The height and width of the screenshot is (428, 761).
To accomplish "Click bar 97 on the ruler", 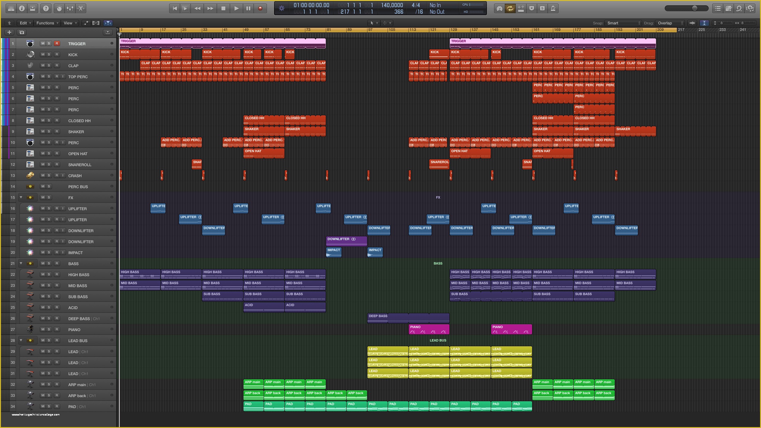I will (x=370, y=30).
